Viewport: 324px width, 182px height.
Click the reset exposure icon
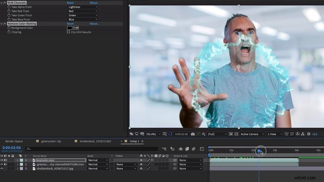point(309,134)
